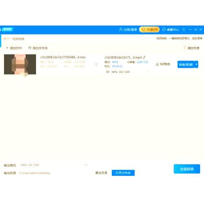Click the output path C:\Users\admin\Desktop
The height and width of the screenshot is (198, 204).
(x=35, y=173)
